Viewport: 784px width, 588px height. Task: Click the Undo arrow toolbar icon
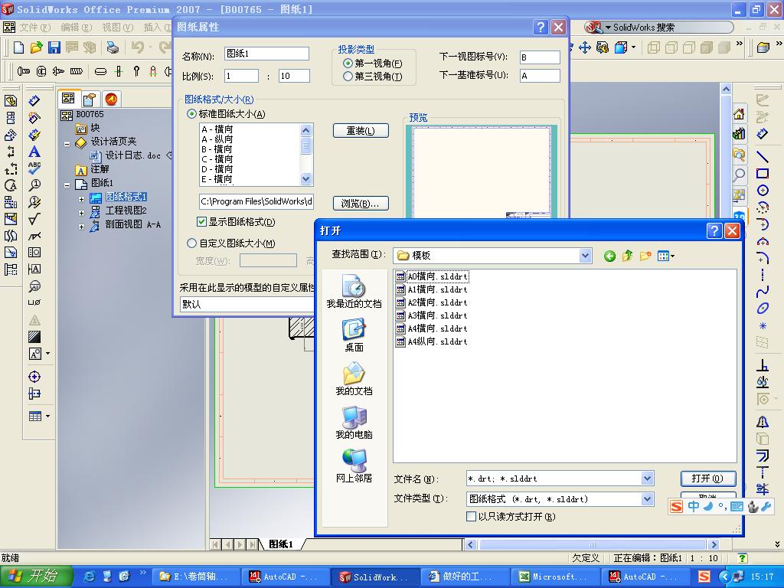click(138, 47)
